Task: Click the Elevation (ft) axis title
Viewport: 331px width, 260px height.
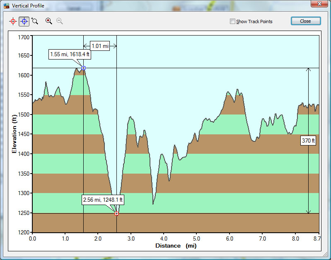Action: tap(14, 134)
